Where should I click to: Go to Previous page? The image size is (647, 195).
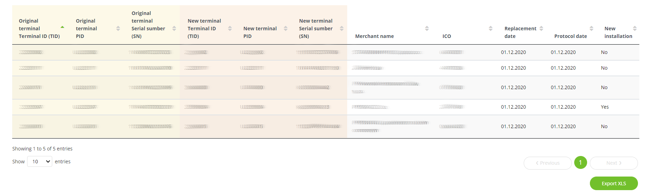[547, 163]
